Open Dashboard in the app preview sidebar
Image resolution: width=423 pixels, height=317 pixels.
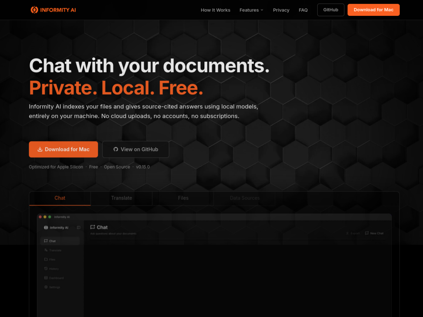[60, 278]
